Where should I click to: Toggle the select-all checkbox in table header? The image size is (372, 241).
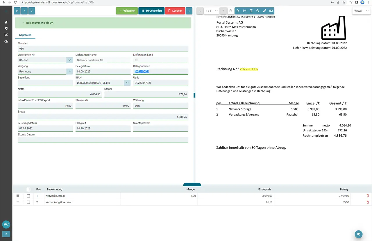[x=28, y=190]
